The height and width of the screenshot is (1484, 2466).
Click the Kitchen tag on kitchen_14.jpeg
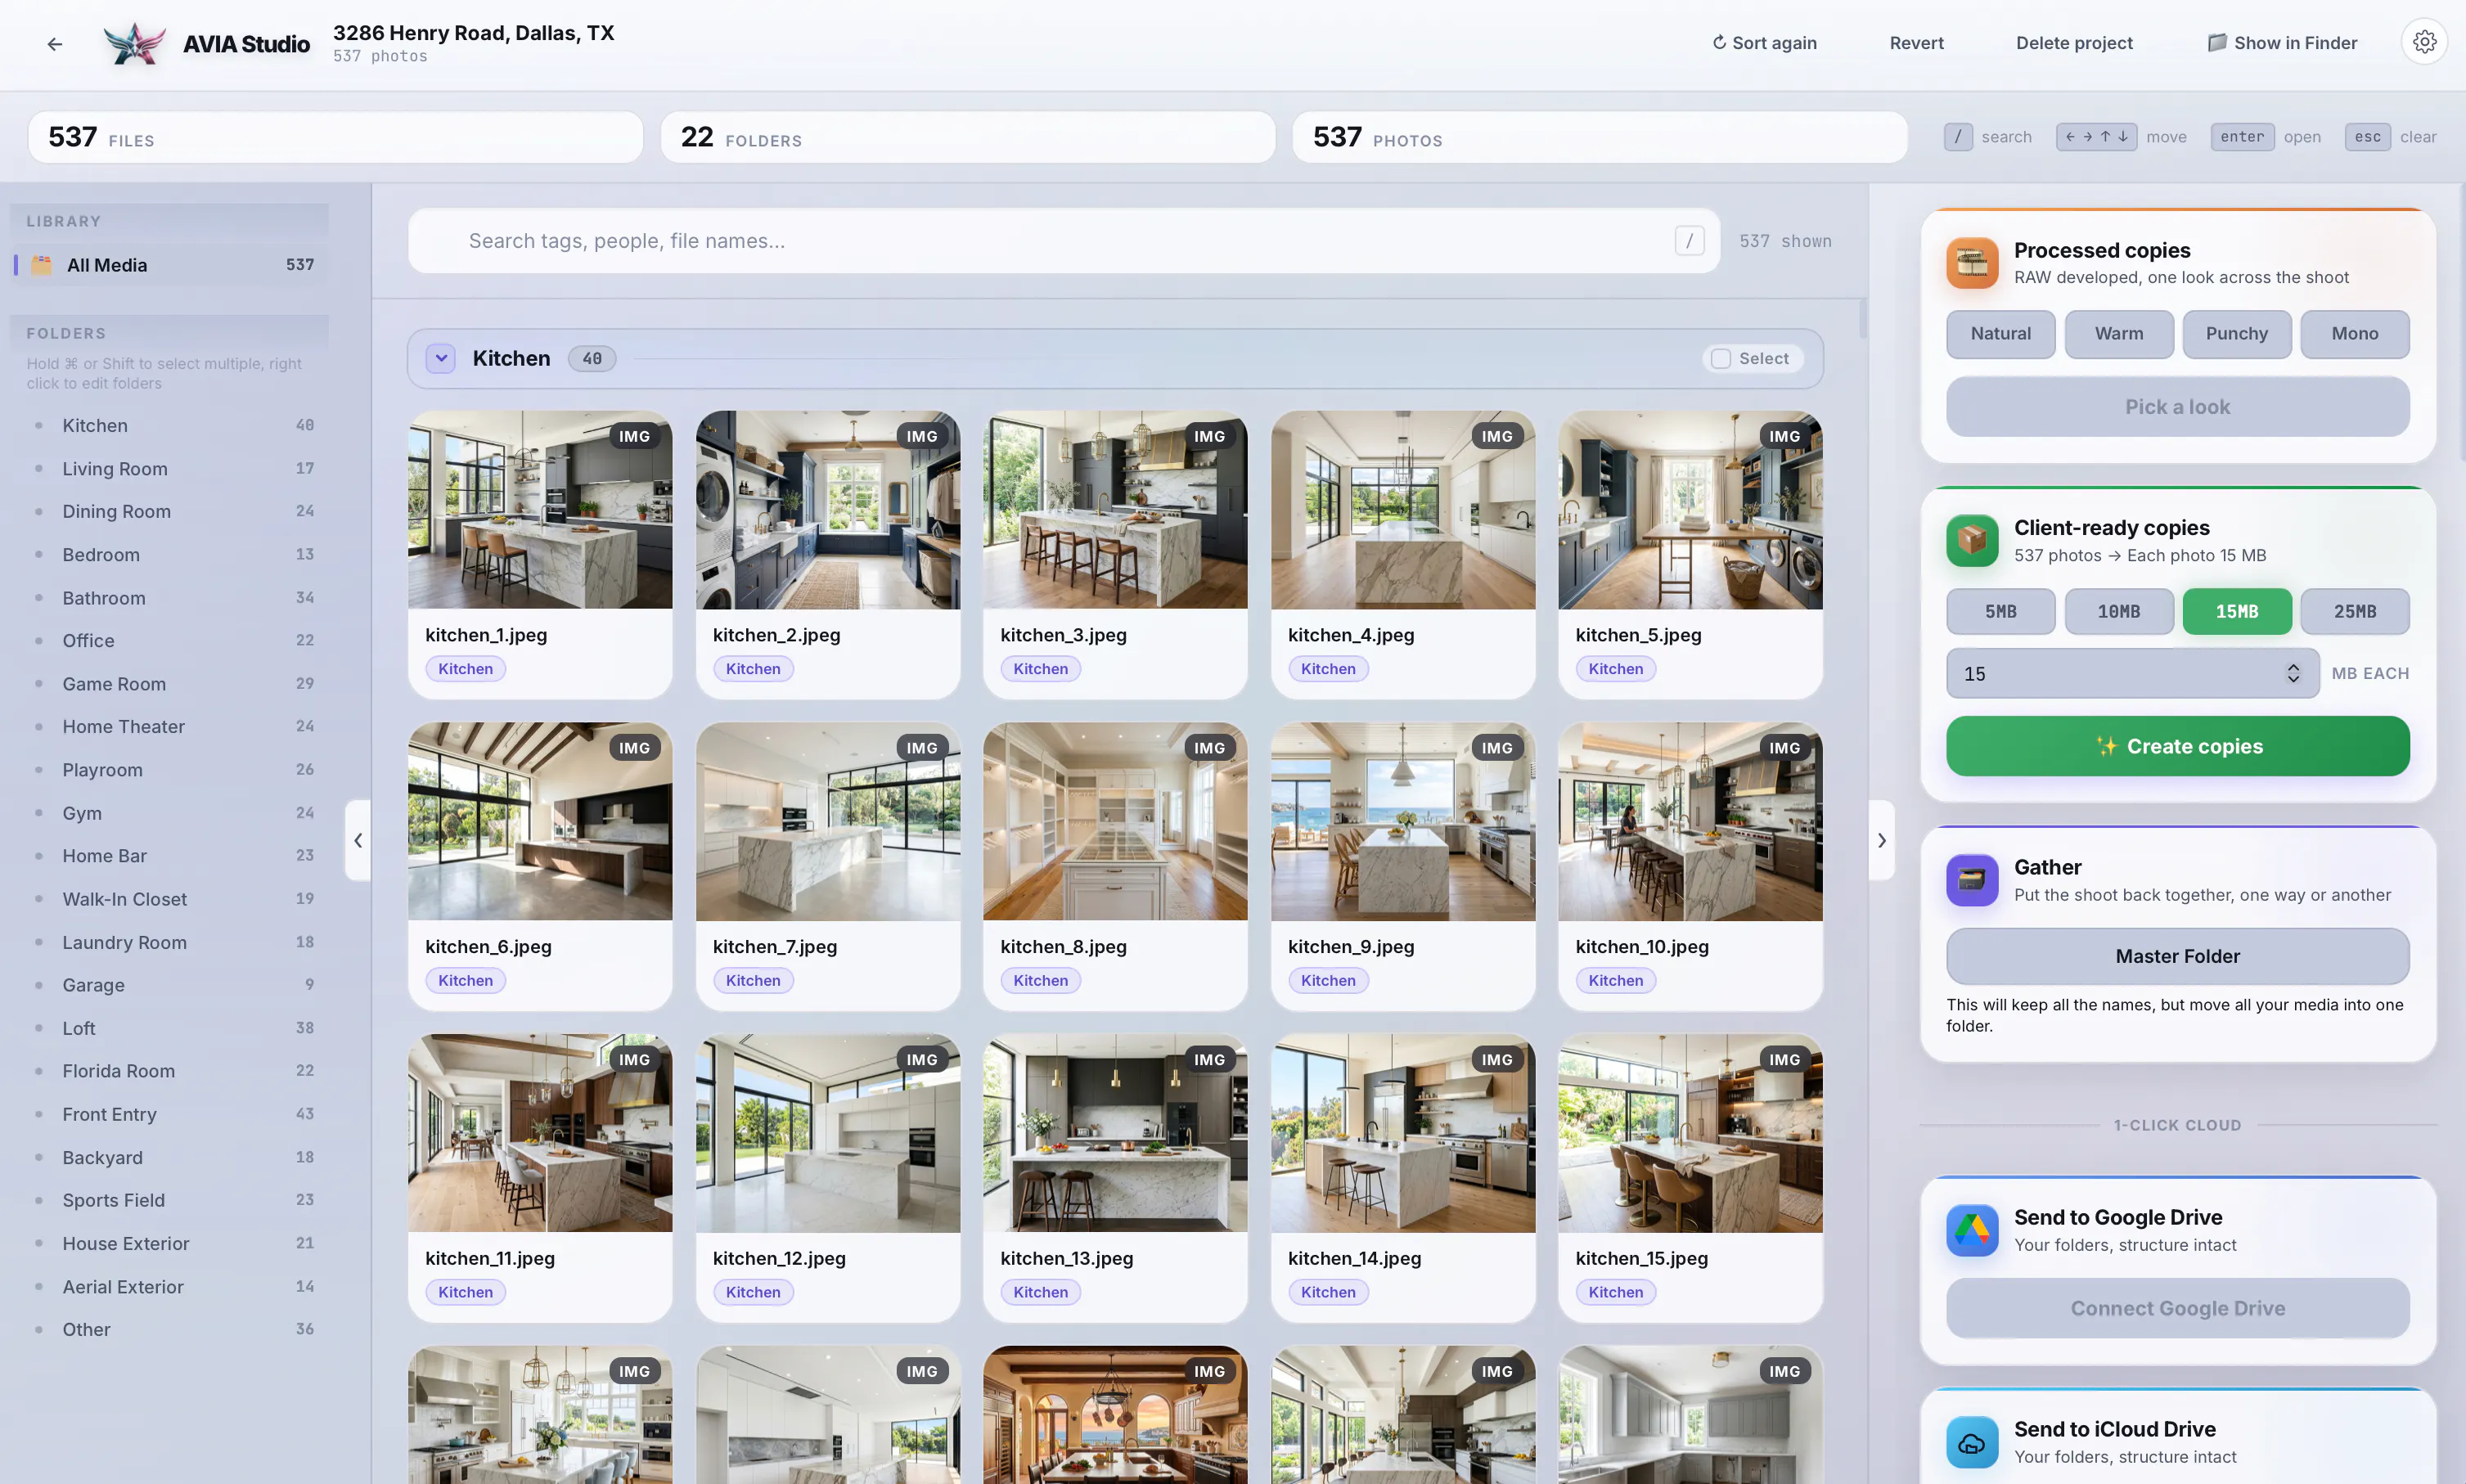(1328, 1293)
